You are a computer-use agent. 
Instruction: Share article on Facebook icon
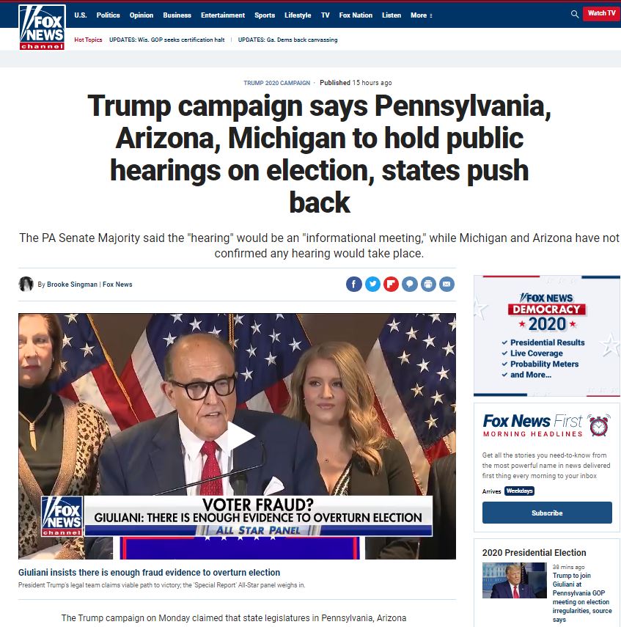354,285
